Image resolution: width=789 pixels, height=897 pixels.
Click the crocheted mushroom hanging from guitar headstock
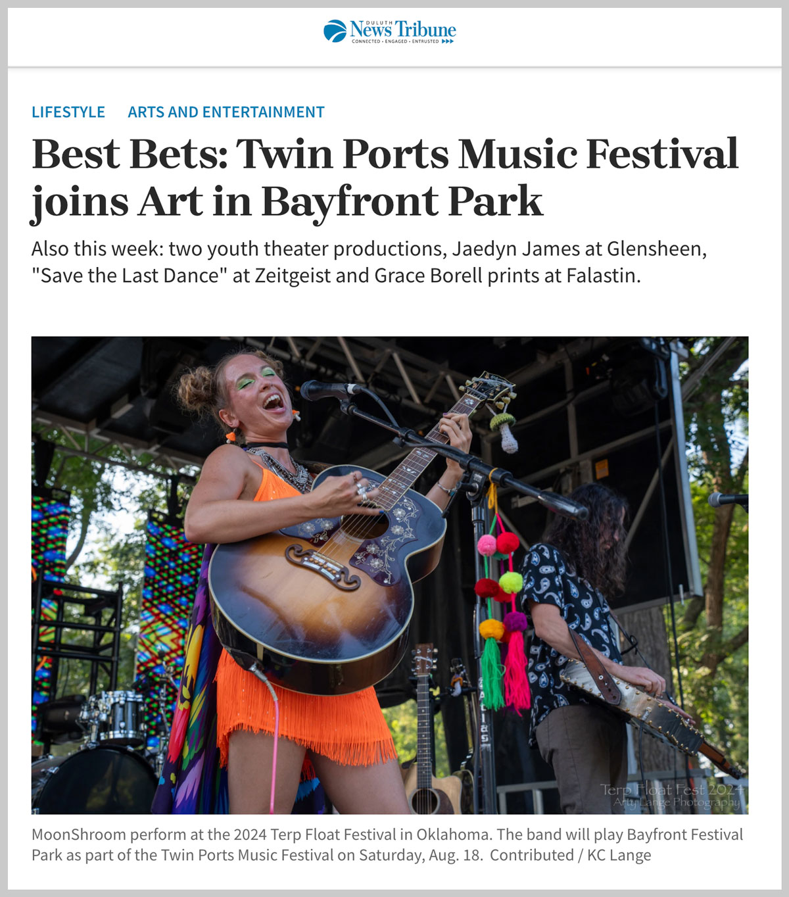[x=506, y=431]
